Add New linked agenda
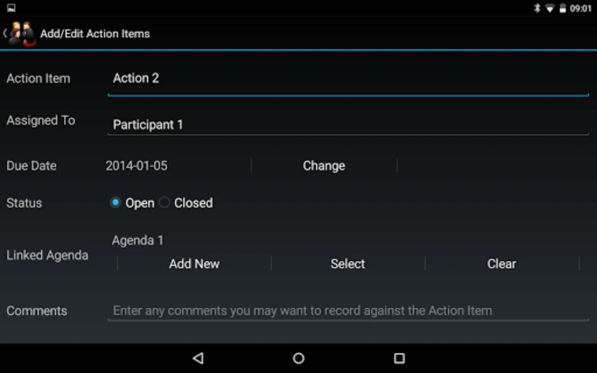The image size is (597, 373). coord(194,264)
